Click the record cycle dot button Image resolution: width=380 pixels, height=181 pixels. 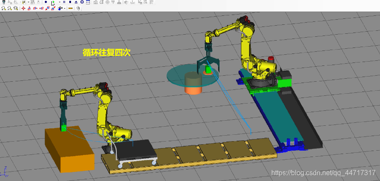tap(46, 2)
